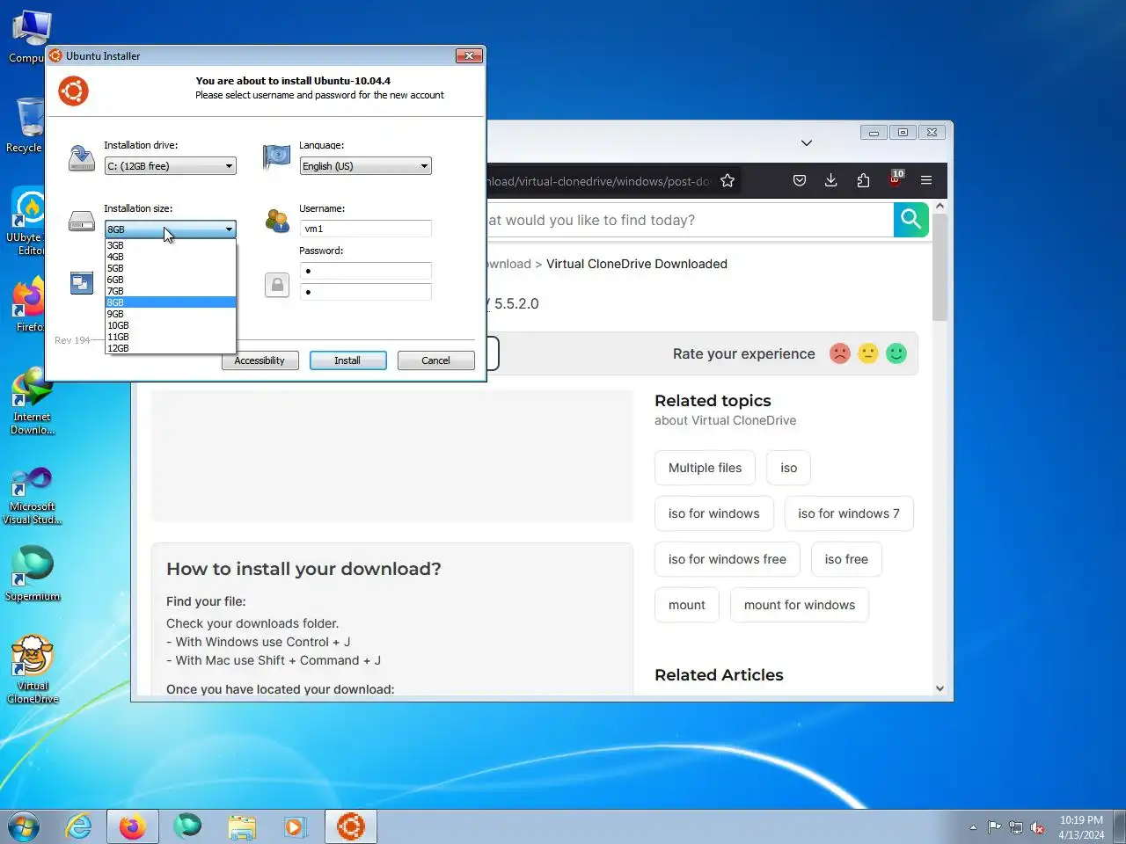Open Virtual CloneDrive desktop shortcut

tap(33, 670)
